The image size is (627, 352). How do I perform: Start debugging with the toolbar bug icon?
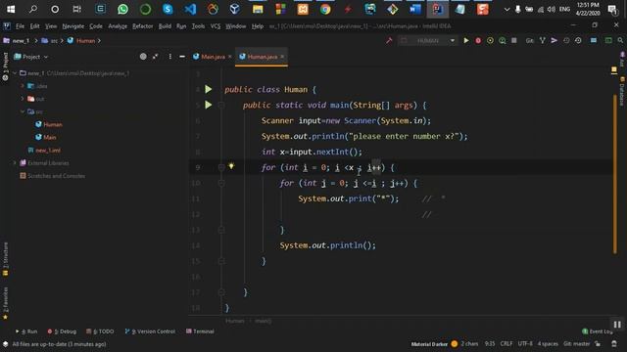(478, 41)
